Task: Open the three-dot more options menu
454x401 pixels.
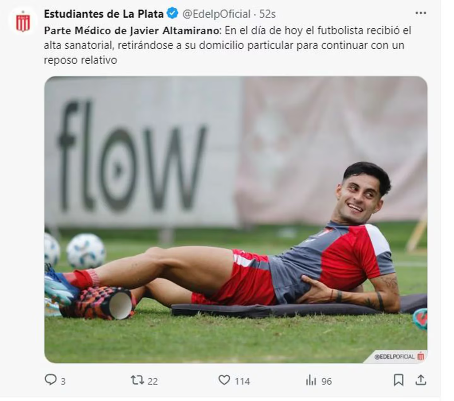Action: [420, 13]
